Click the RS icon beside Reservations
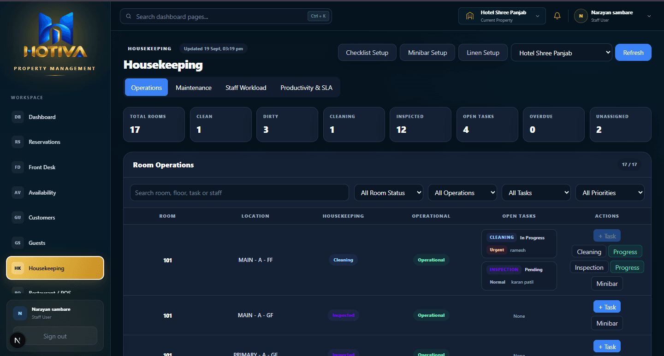Viewport: 664px width, 356px height. (18, 142)
